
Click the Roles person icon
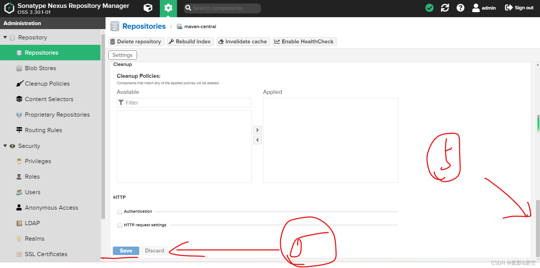(19, 177)
